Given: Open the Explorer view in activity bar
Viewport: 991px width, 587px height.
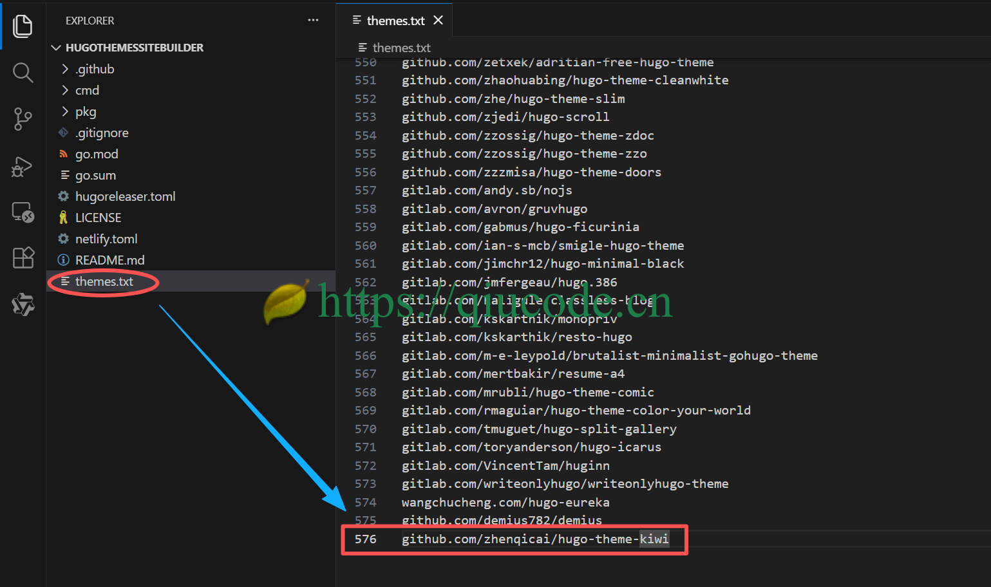Looking at the screenshot, I should click(23, 26).
